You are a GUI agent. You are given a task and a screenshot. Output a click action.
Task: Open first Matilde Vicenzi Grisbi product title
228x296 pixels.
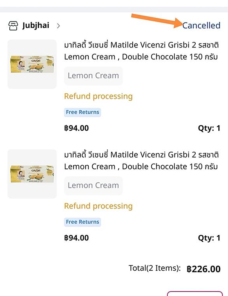141,51
